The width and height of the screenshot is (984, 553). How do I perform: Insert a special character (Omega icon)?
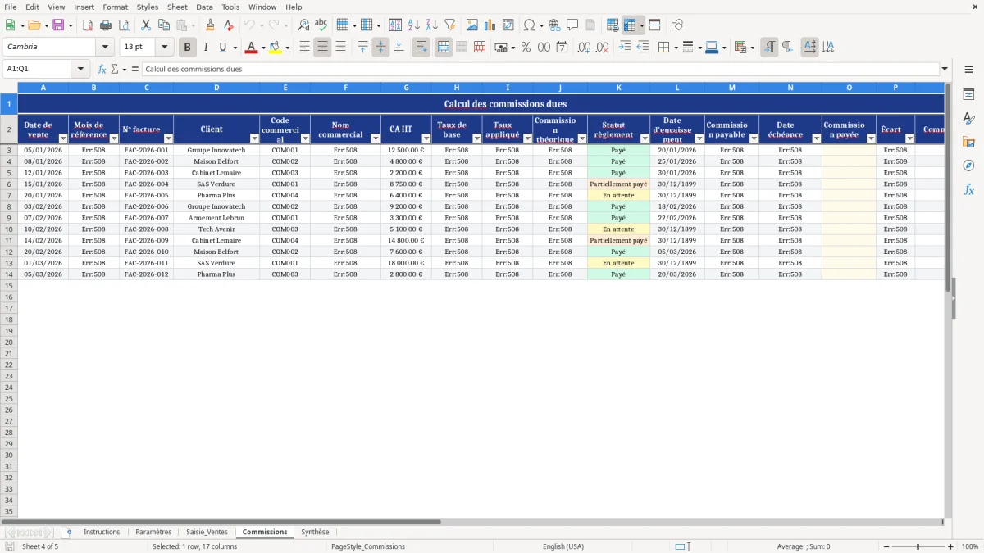tap(530, 25)
